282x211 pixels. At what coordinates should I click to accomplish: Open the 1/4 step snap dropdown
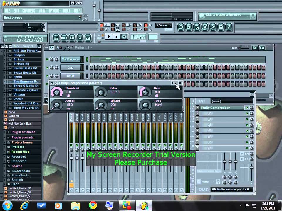click(x=164, y=25)
